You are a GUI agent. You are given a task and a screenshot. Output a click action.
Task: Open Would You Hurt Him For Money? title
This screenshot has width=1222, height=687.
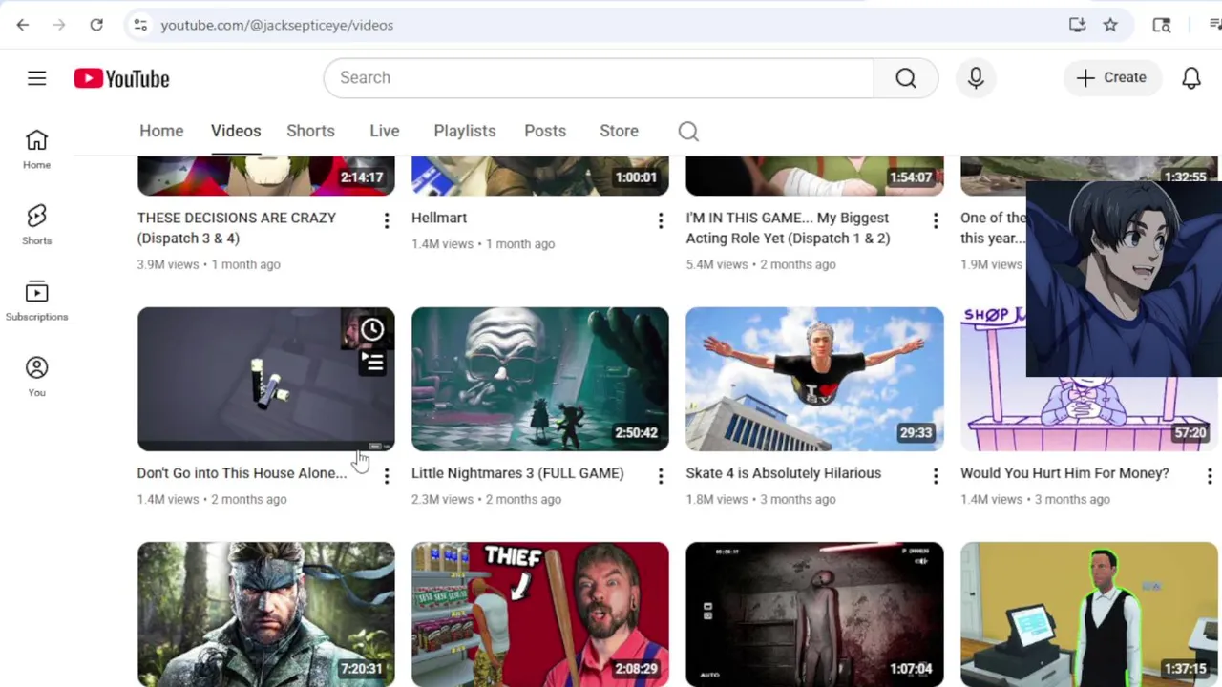1064,473
